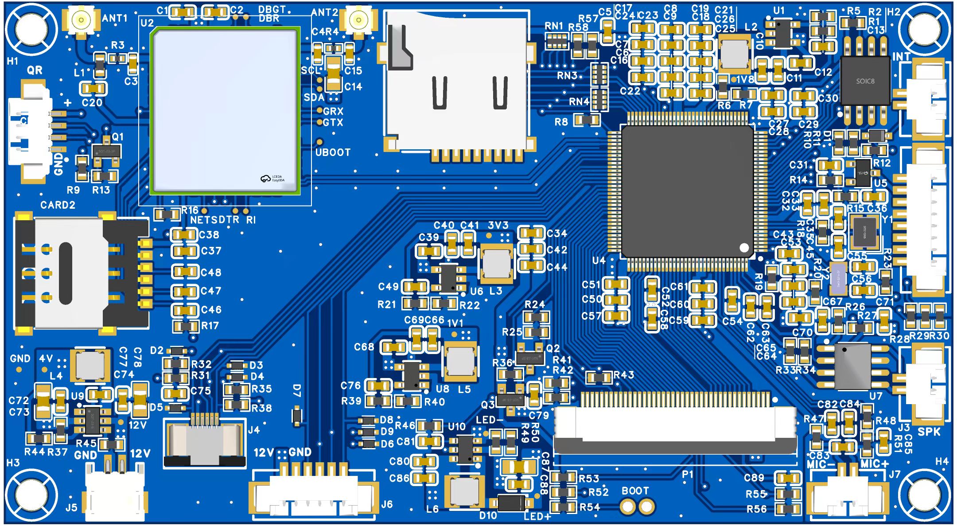Click the NETSDTR silkscreen label
The width and height of the screenshot is (957, 526).
[215, 220]
